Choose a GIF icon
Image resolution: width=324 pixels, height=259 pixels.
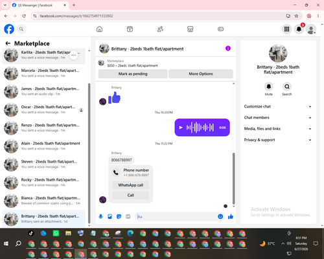(x=128, y=216)
